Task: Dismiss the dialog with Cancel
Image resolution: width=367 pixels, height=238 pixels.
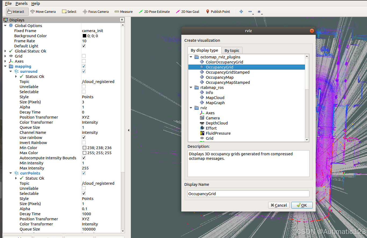Action: [x=279, y=205]
